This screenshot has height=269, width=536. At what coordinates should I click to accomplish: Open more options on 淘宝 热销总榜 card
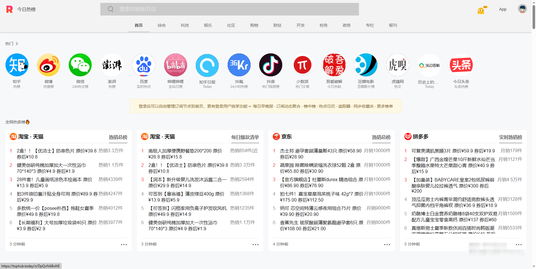[x=124, y=245]
